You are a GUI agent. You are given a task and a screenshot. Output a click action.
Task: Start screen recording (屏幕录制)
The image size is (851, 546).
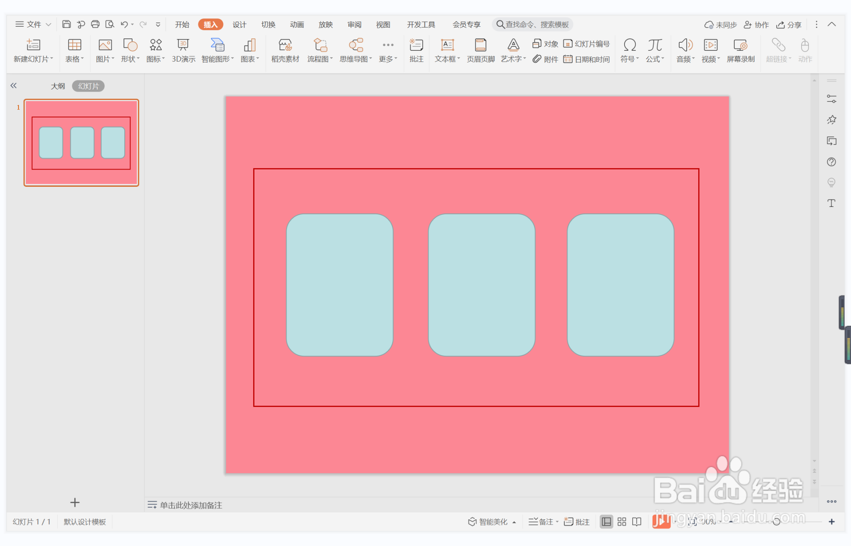pyautogui.click(x=740, y=46)
